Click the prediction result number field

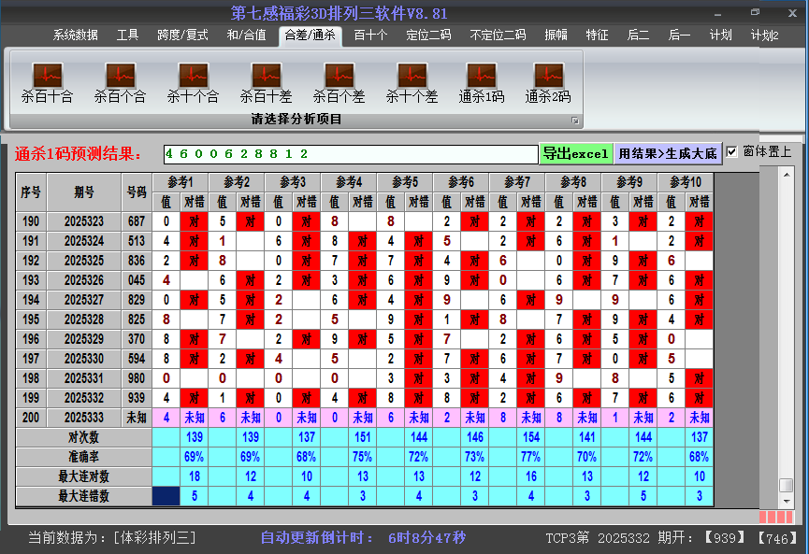(350, 153)
